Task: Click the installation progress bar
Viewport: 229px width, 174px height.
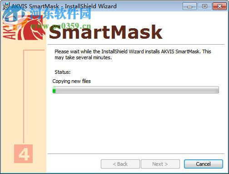Action: tap(136, 90)
